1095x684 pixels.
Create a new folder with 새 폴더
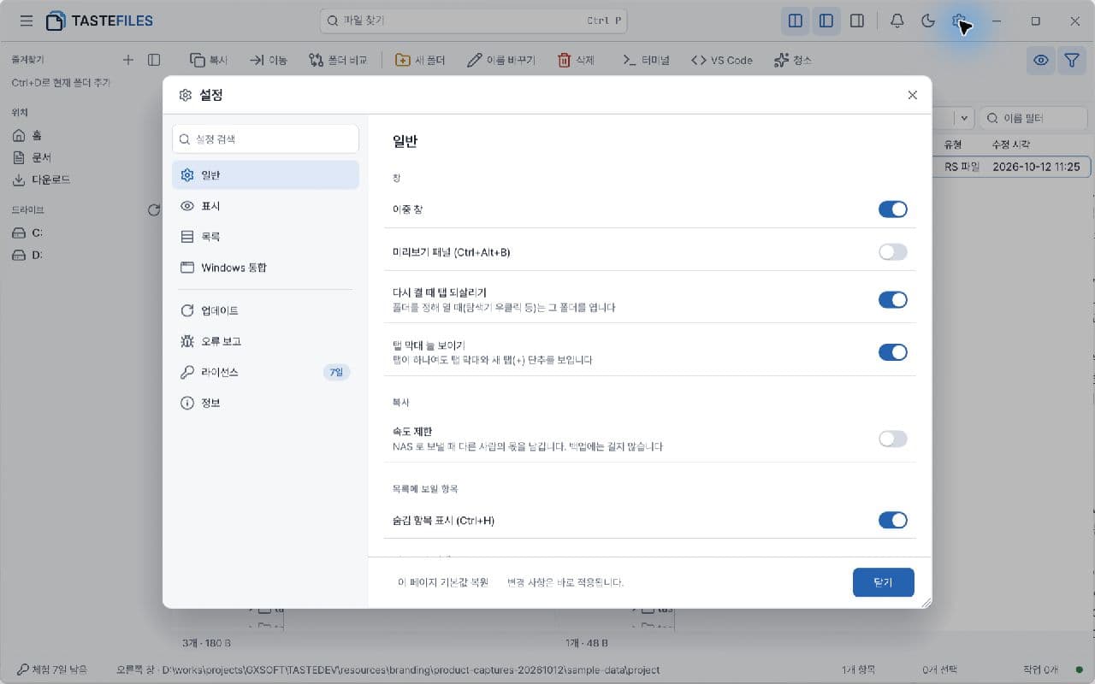[x=420, y=60]
